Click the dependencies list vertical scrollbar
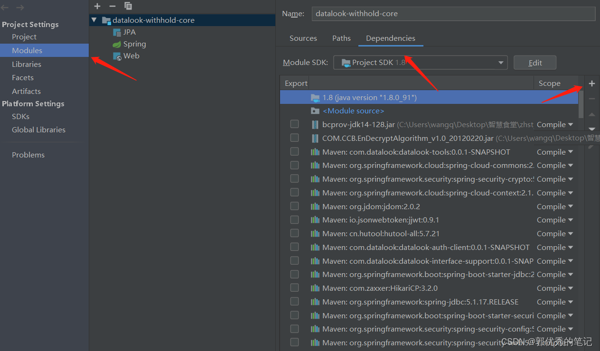This screenshot has width=600, height=351. tap(581, 104)
